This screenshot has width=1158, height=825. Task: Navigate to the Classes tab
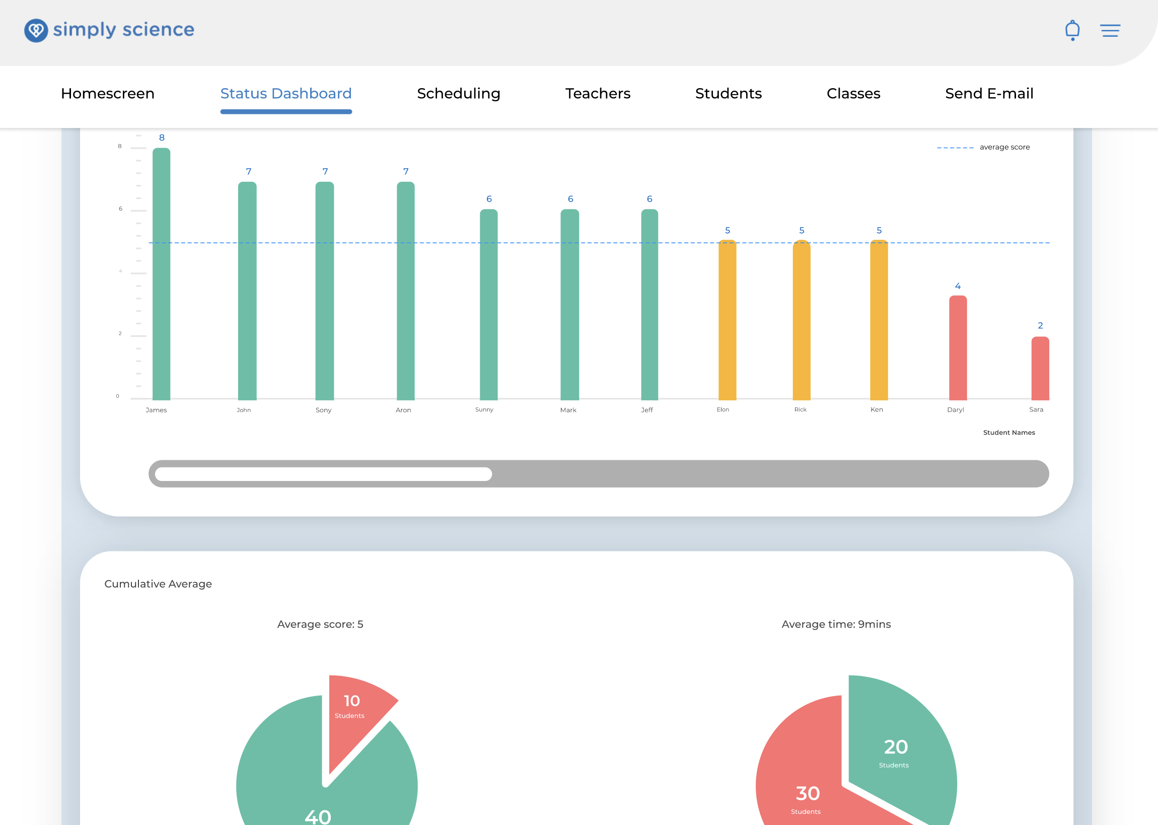(853, 94)
